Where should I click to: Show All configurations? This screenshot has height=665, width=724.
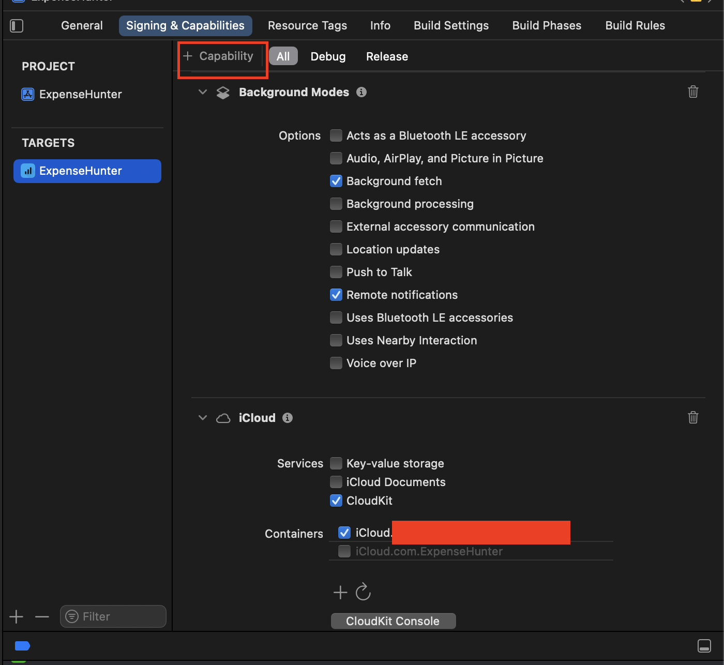pyautogui.click(x=283, y=56)
